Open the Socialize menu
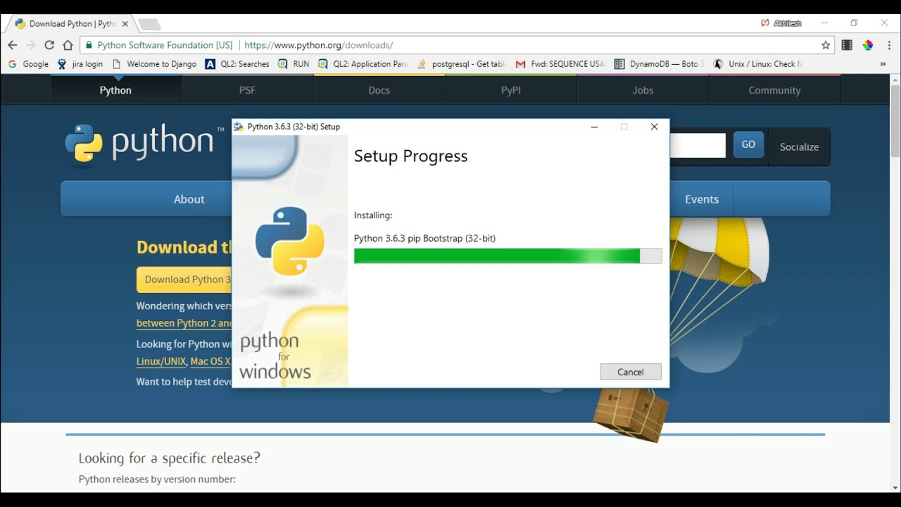Image resolution: width=901 pixels, height=507 pixels. tap(799, 147)
